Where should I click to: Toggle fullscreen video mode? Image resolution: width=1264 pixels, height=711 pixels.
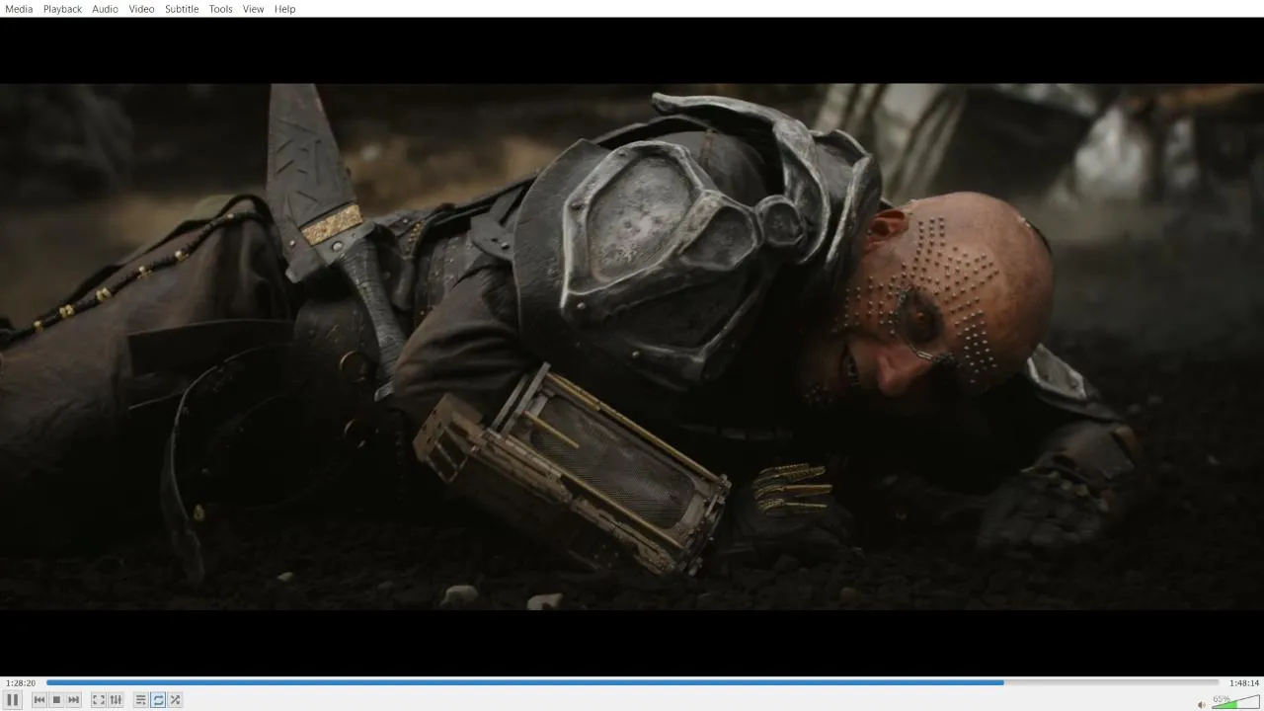(99, 700)
